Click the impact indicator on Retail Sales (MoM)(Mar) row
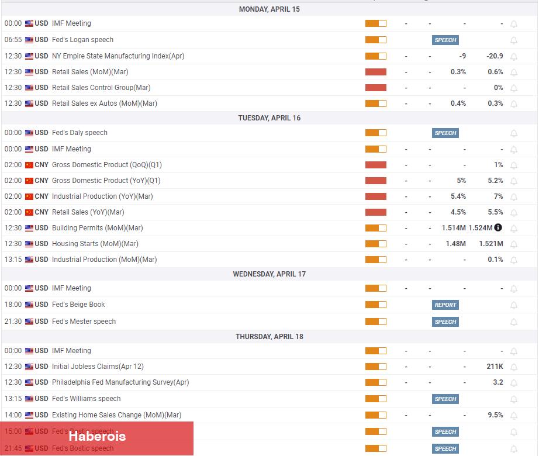The image size is (539, 456). [x=376, y=72]
